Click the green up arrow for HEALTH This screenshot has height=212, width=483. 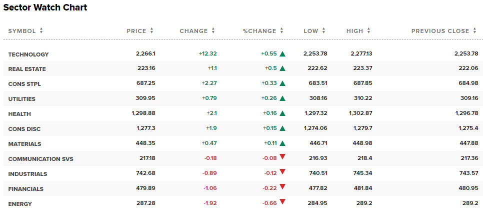coord(282,113)
